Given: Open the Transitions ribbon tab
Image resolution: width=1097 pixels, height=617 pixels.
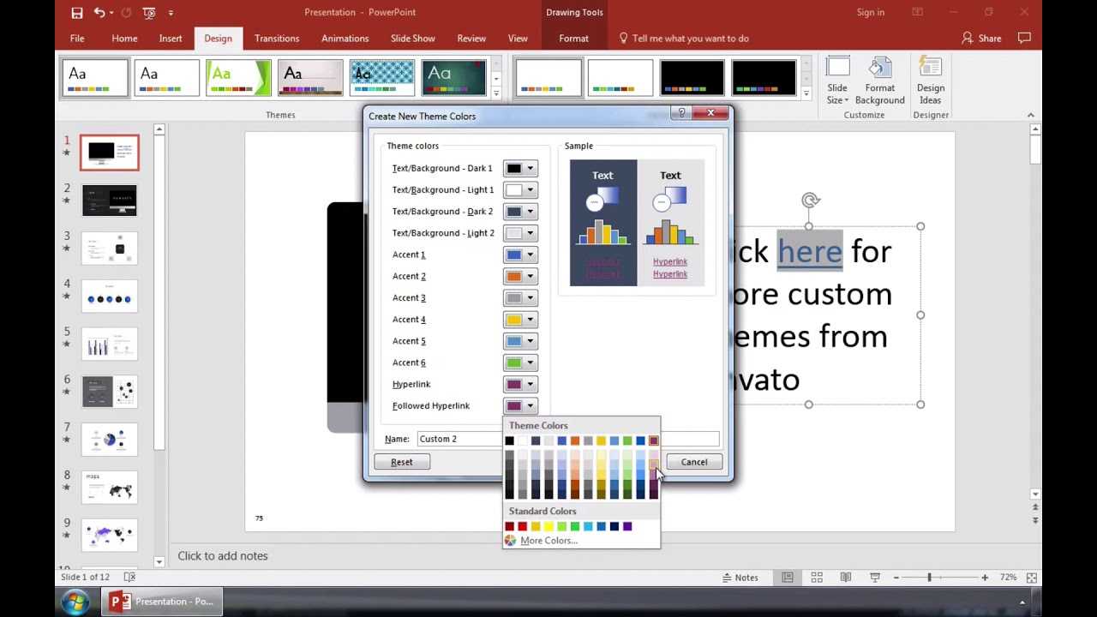Looking at the screenshot, I should (276, 39).
